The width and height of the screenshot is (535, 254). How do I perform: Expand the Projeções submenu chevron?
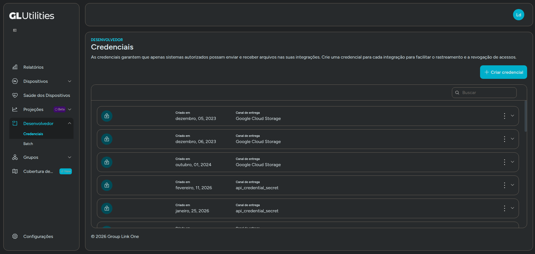70,109
